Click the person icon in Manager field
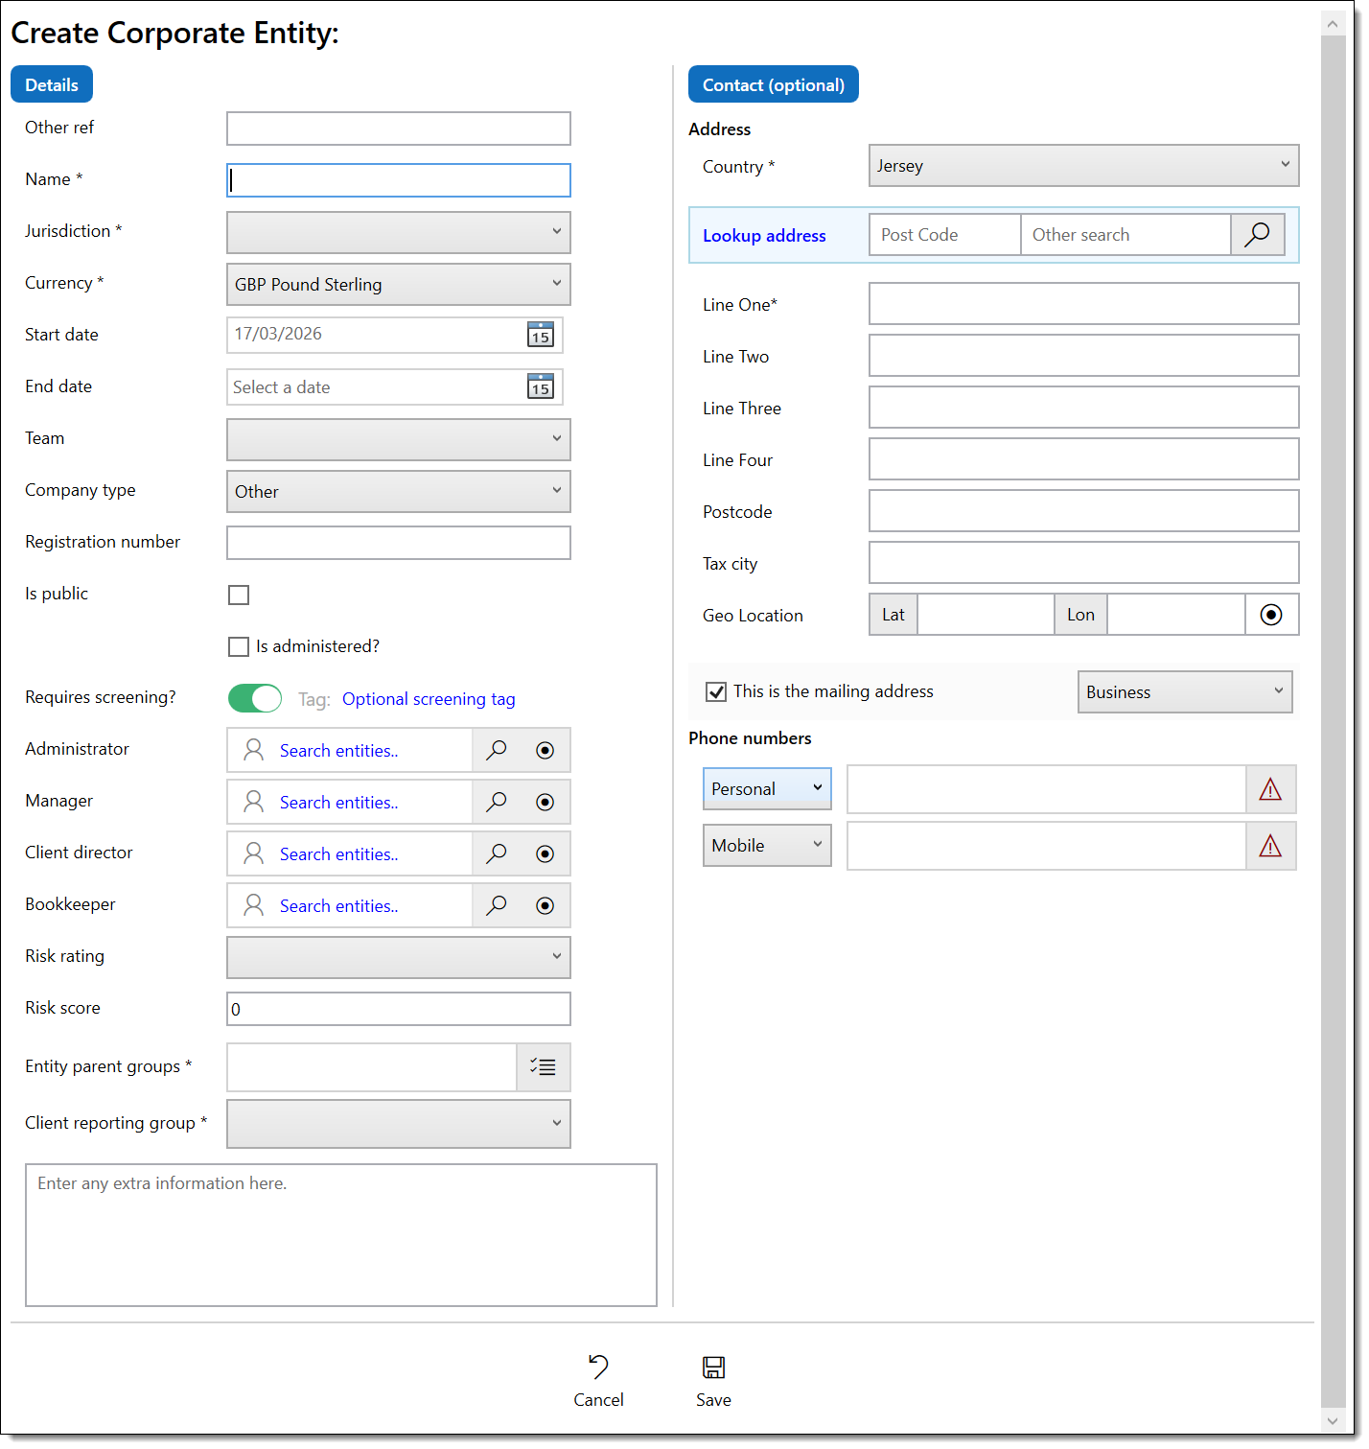 click(x=252, y=802)
